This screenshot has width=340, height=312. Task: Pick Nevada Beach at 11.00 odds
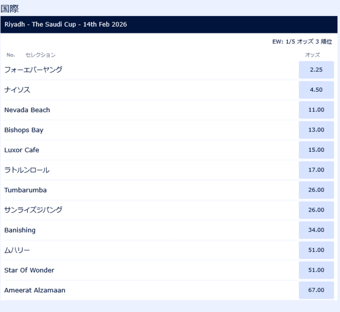316,110
